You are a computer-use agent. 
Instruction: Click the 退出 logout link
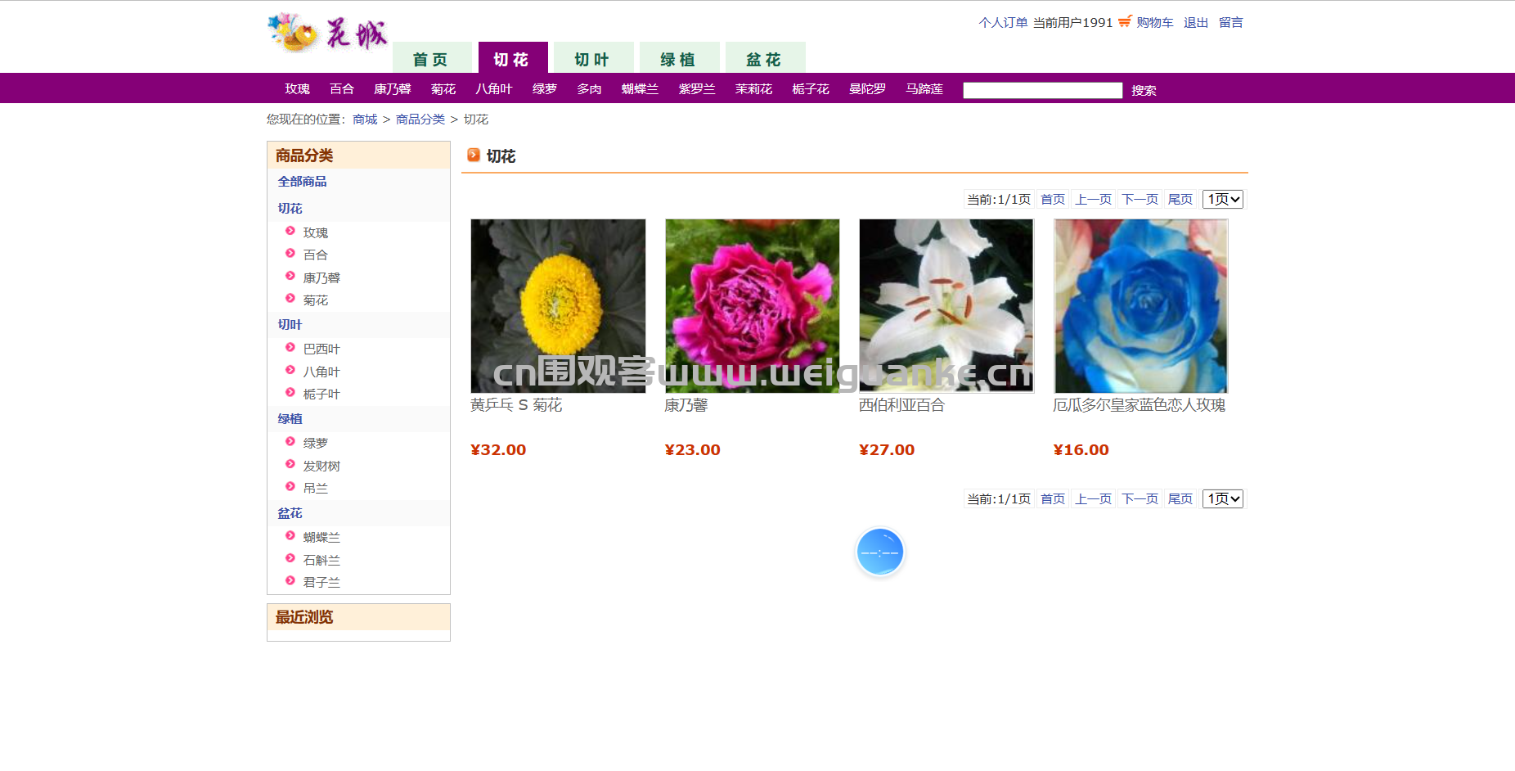1196,22
